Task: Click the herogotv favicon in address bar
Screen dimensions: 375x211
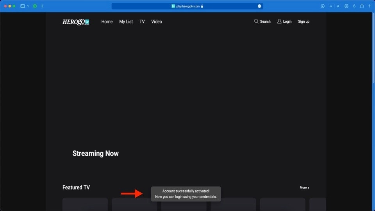Action: point(173,6)
